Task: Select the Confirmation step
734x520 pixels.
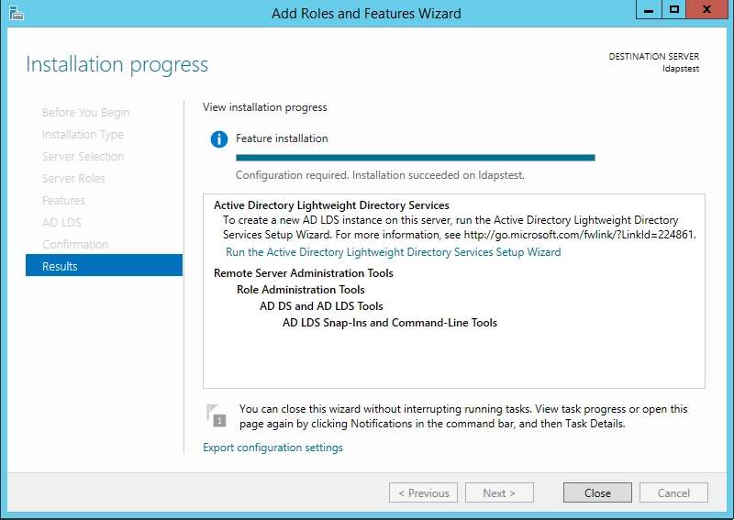Action: [75, 244]
